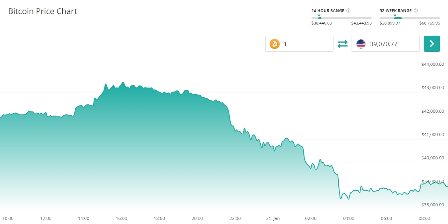
Task: Focus the USD amount field showing 39,070.77
Action: [390, 44]
